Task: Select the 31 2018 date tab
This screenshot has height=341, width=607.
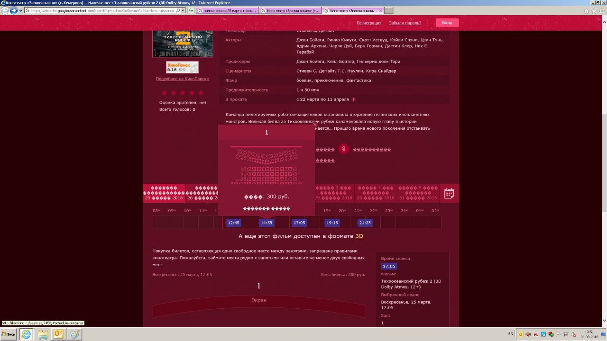Action: pyautogui.click(x=418, y=193)
